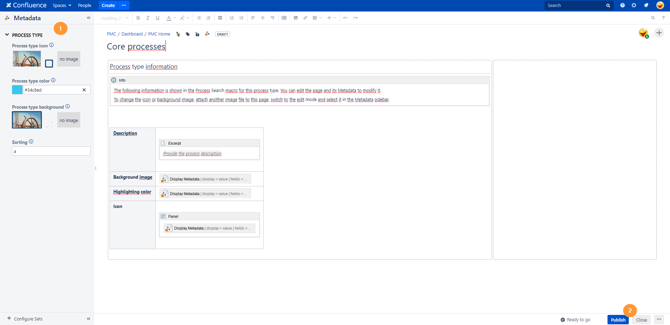Open the Heading 2 paragraph style dropdown
This screenshot has width=670, height=325.
point(115,18)
